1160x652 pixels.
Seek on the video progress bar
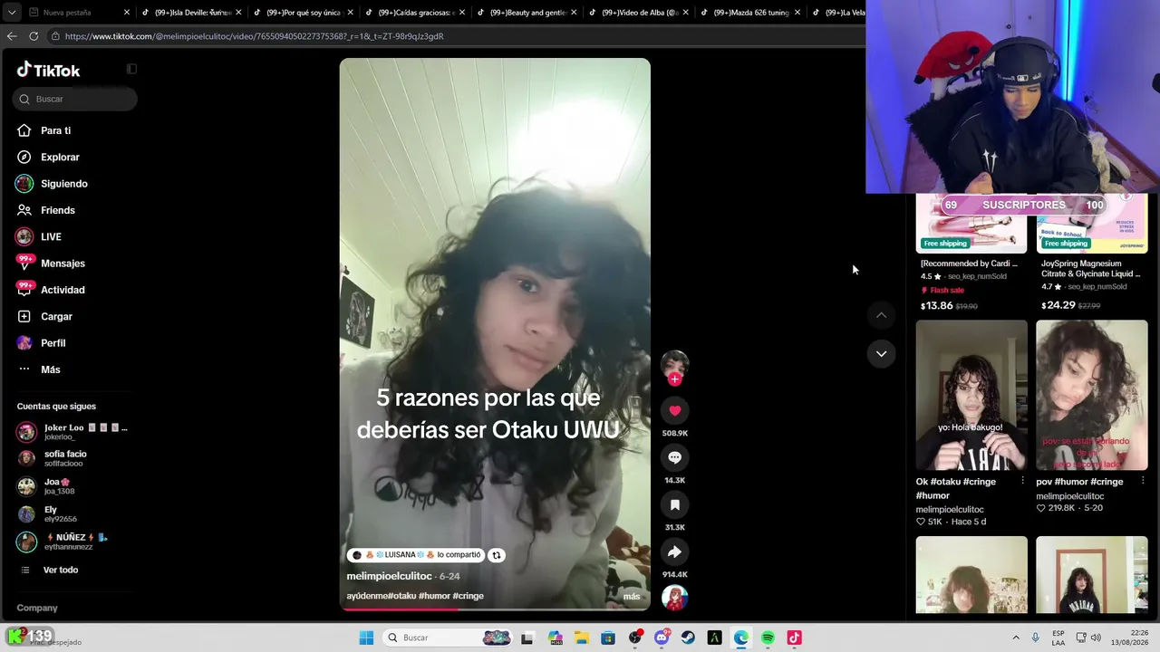[x=495, y=609]
